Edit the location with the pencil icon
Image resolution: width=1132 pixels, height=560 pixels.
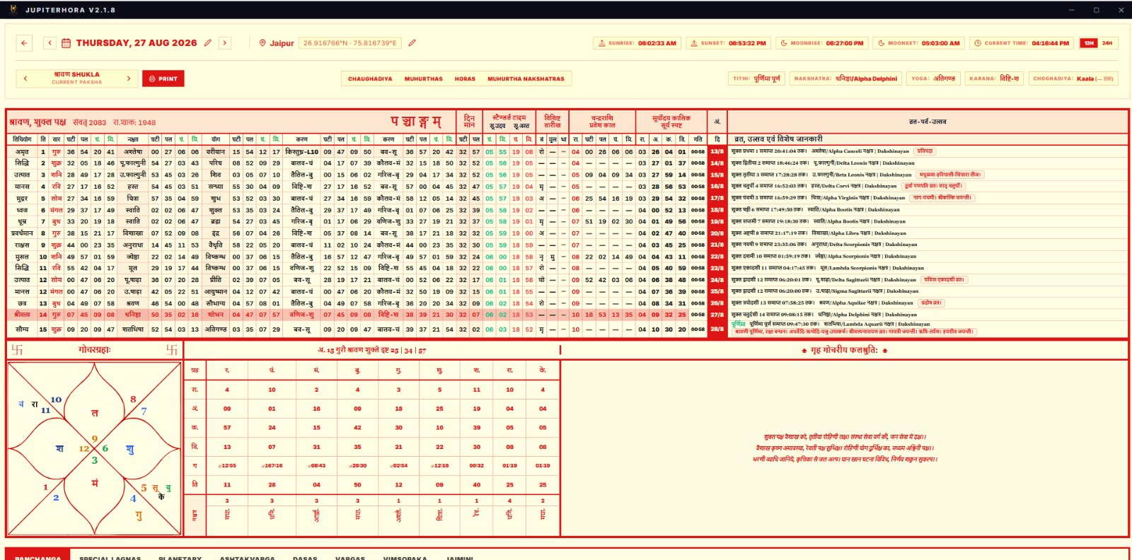pos(412,43)
